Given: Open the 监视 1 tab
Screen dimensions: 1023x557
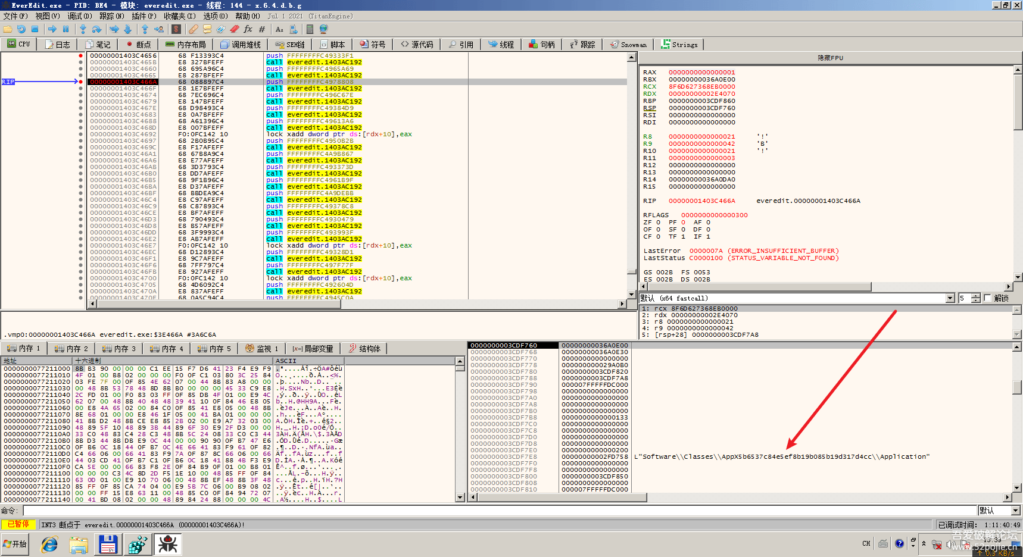Looking at the screenshot, I should pos(262,349).
